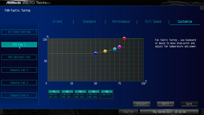Select Chassis Fan 1

pyautogui.click(x=19, y=70)
